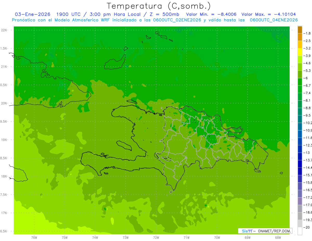This screenshot has height=241, width=312.
Task: Click the yellow swatch between -3.2 and -3.9
Action: [300, 52]
